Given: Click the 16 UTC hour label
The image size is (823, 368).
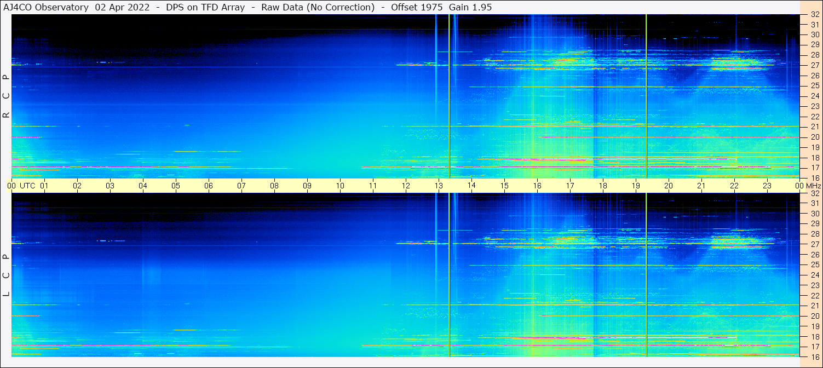Looking at the screenshot, I should pyautogui.click(x=537, y=186).
